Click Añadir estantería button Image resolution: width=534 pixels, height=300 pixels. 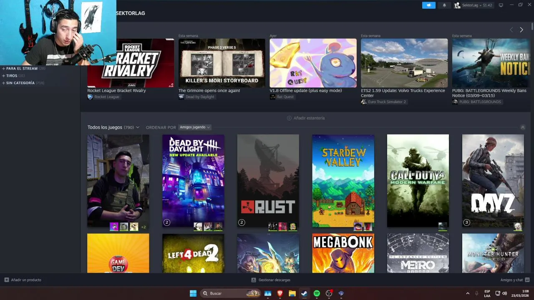point(306,118)
